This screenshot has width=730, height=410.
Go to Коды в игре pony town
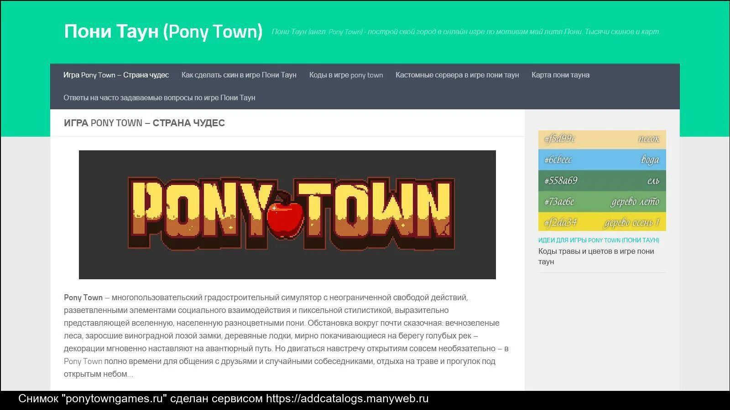pyautogui.click(x=346, y=75)
